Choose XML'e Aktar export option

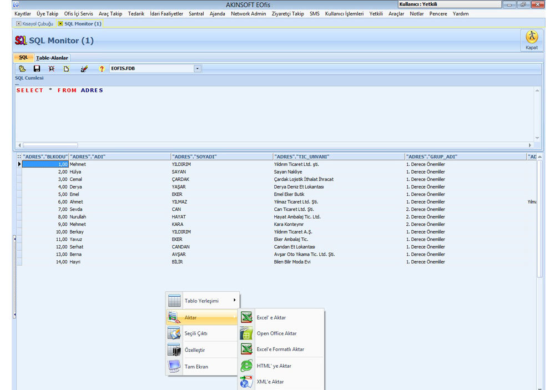[x=281, y=382]
